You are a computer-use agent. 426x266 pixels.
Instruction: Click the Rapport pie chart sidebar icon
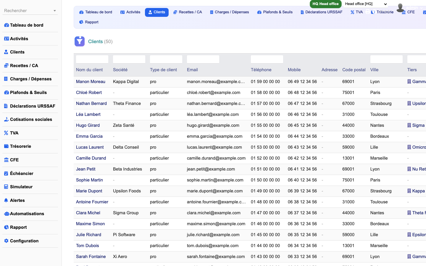point(6,227)
